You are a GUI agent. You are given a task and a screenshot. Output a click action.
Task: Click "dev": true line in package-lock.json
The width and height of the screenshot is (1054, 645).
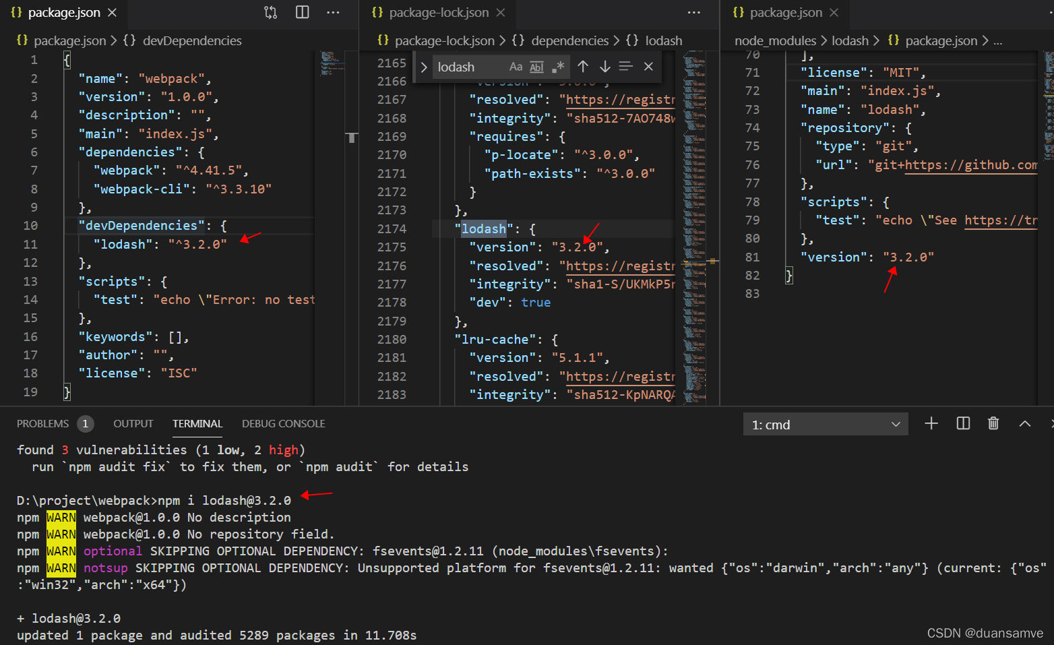pos(510,302)
